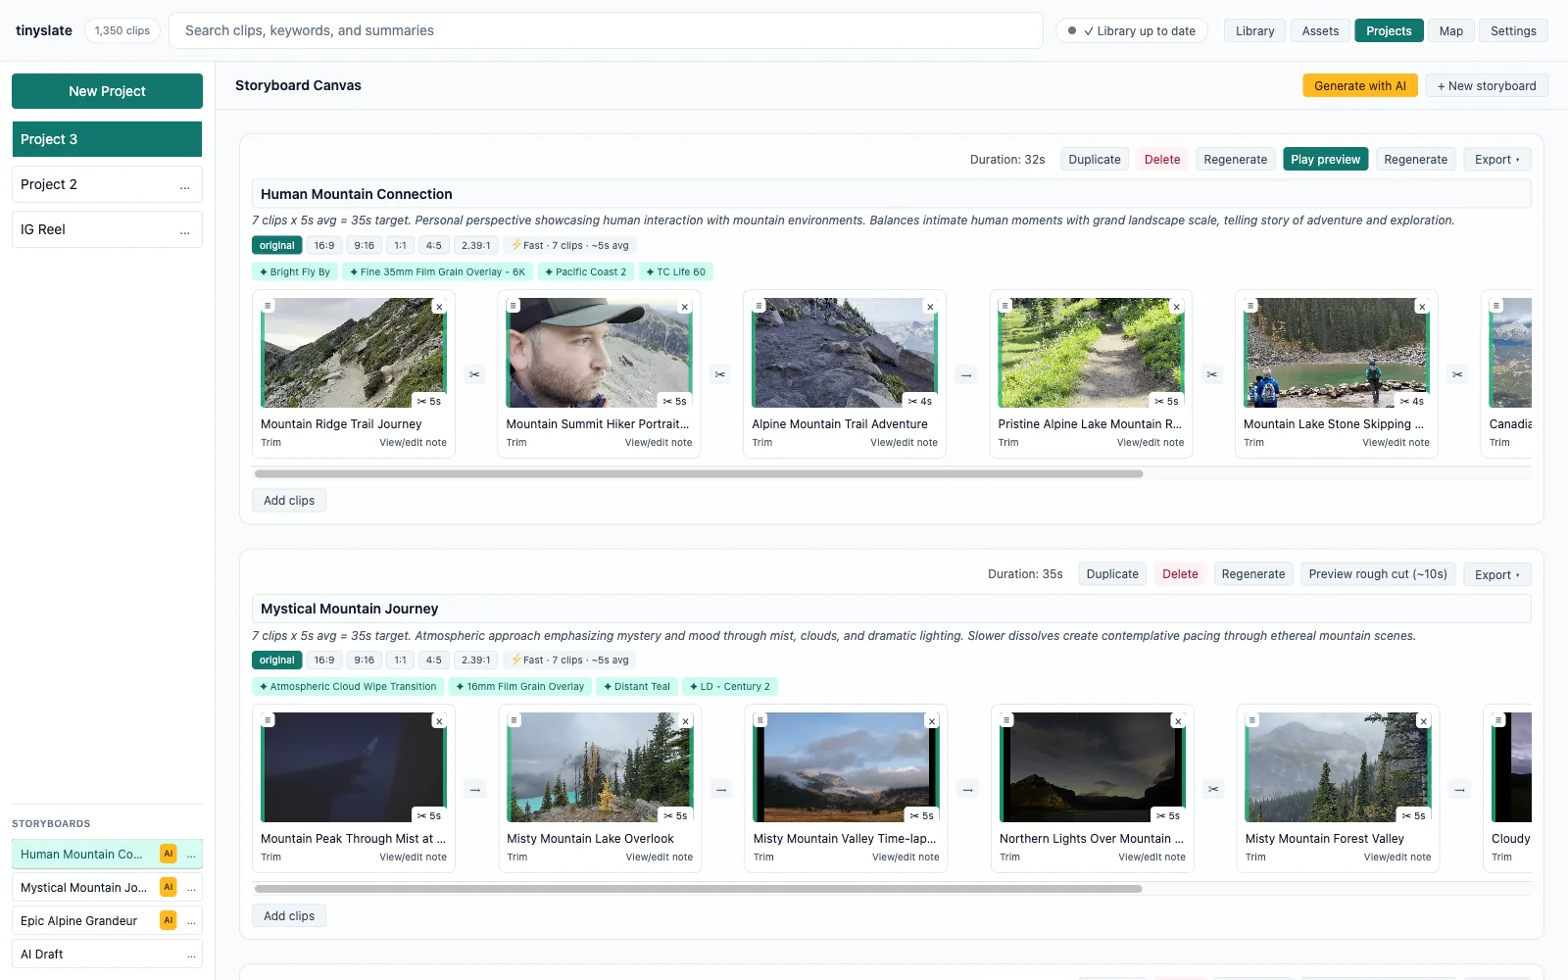Image resolution: width=1568 pixels, height=980 pixels.
Task: Open Export dropdown for Human Mountain Connection
Action: tap(1497, 160)
